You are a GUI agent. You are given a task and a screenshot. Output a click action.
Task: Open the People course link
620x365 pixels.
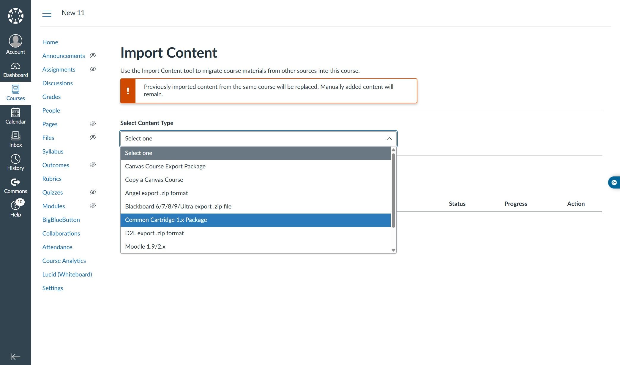[x=51, y=110]
